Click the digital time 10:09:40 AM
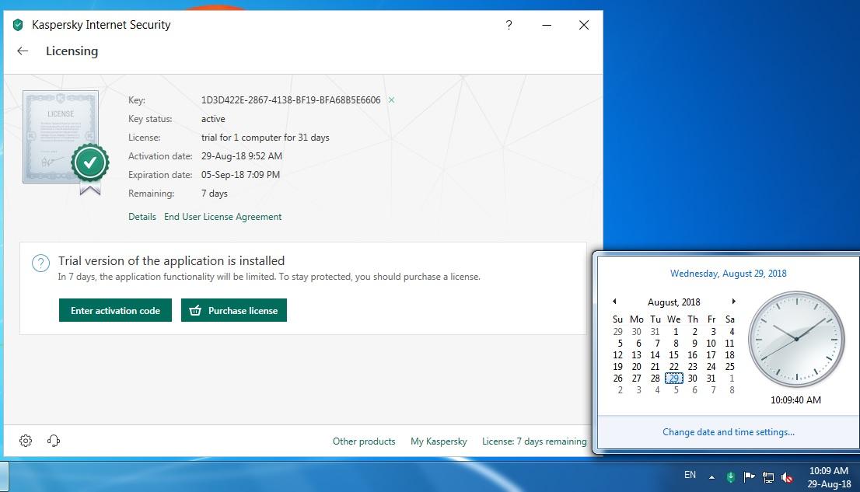 [795, 400]
